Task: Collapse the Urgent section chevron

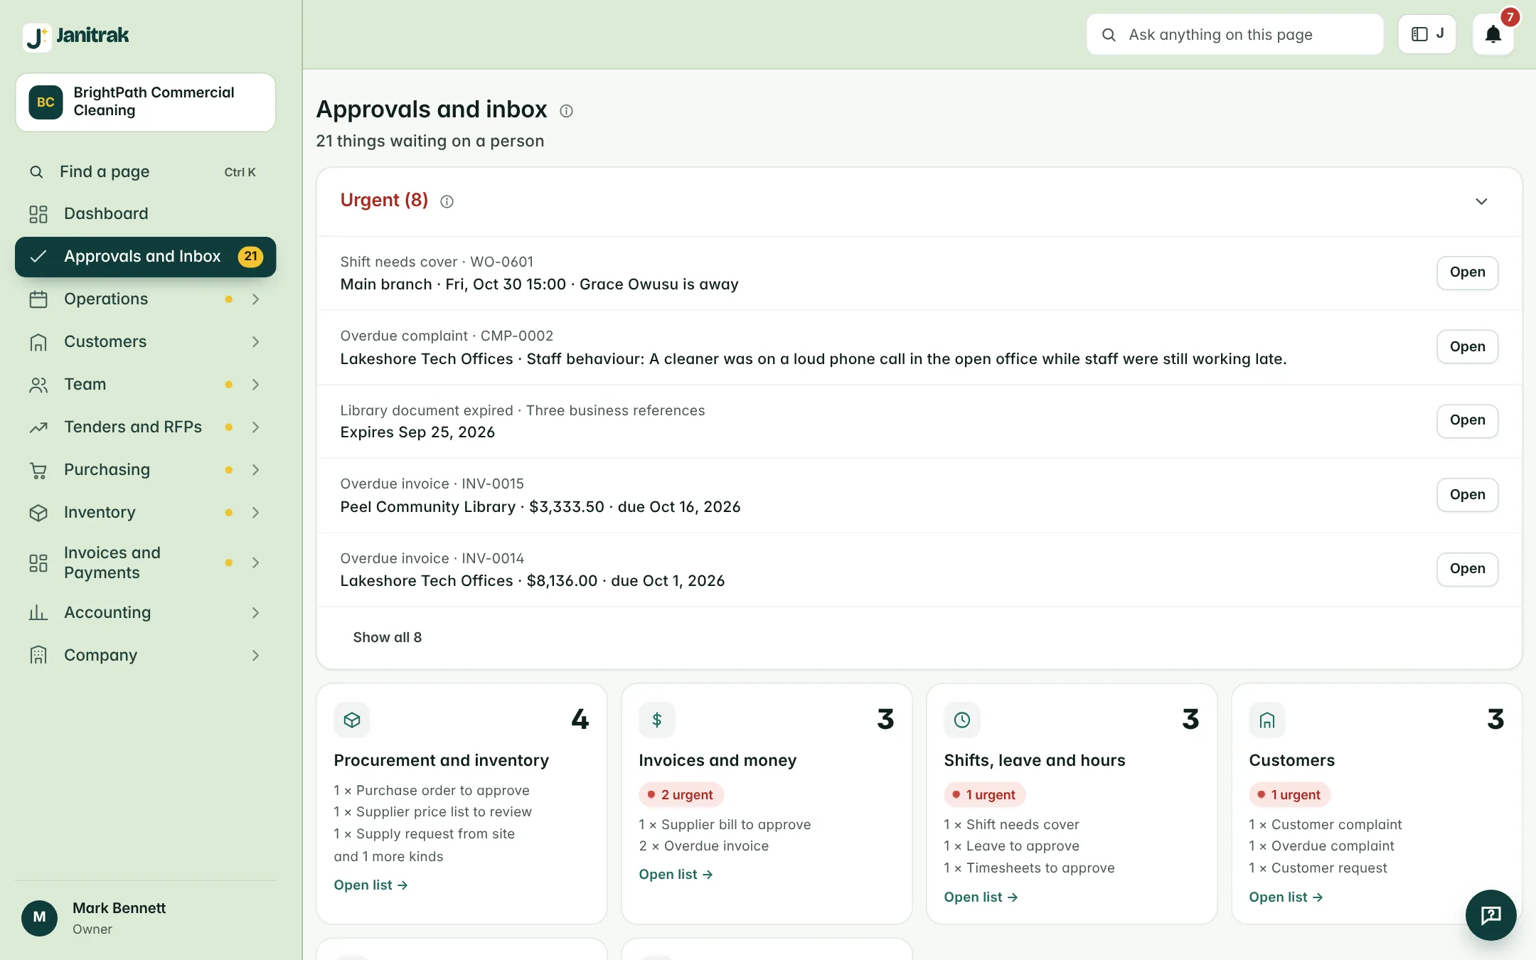Action: 1481,202
